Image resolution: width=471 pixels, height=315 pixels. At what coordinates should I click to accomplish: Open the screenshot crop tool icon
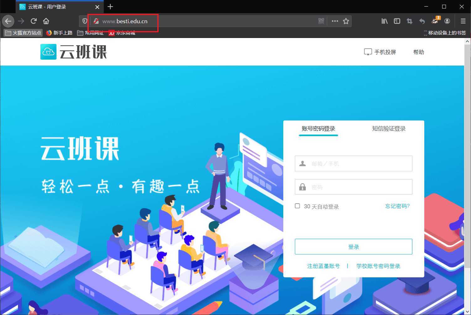(410, 21)
